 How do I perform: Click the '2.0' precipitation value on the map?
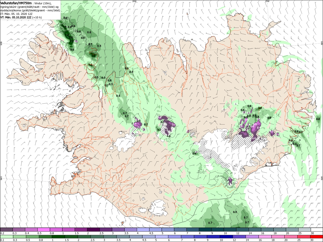pyautogui.click(x=71, y=37)
